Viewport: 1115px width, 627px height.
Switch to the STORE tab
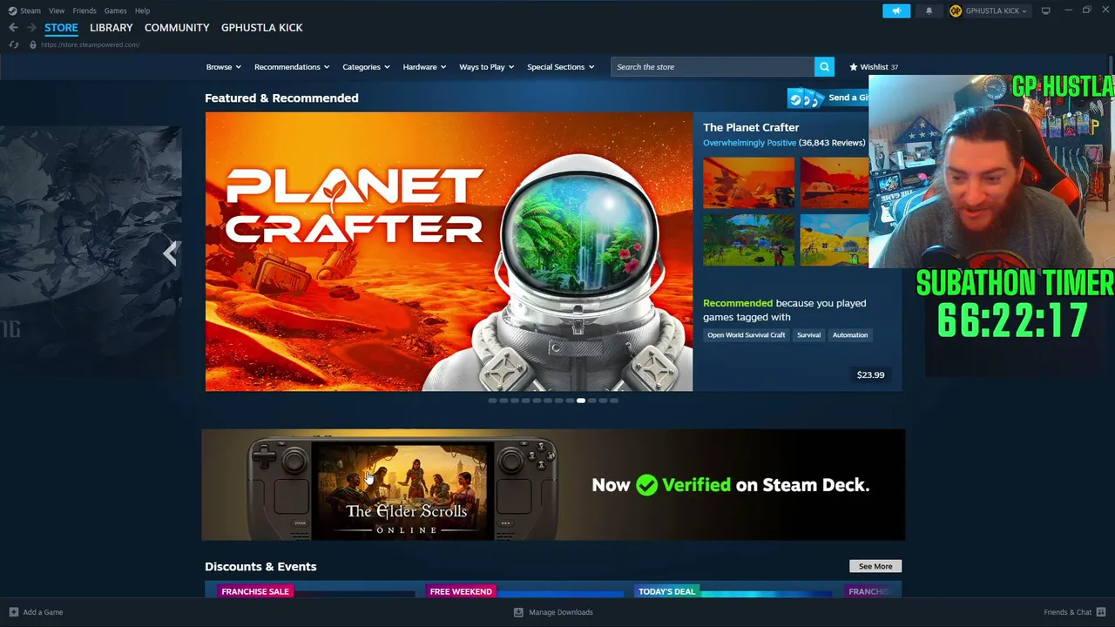click(61, 28)
